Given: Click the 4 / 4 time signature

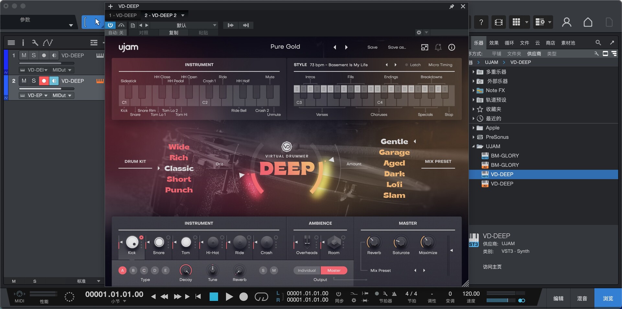Looking at the screenshot, I should click(411, 294).
